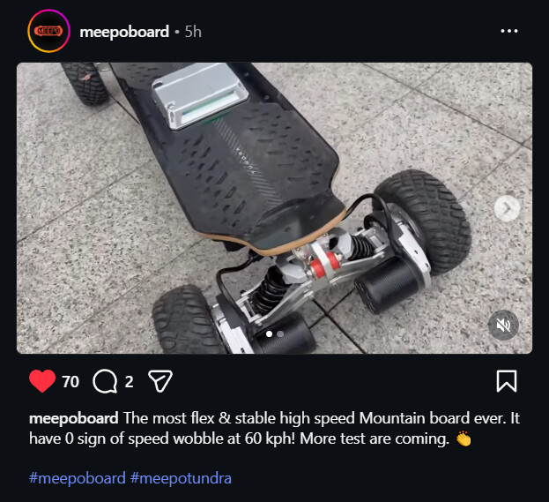Click the skateboard video to pause playback

pos(275,208)
